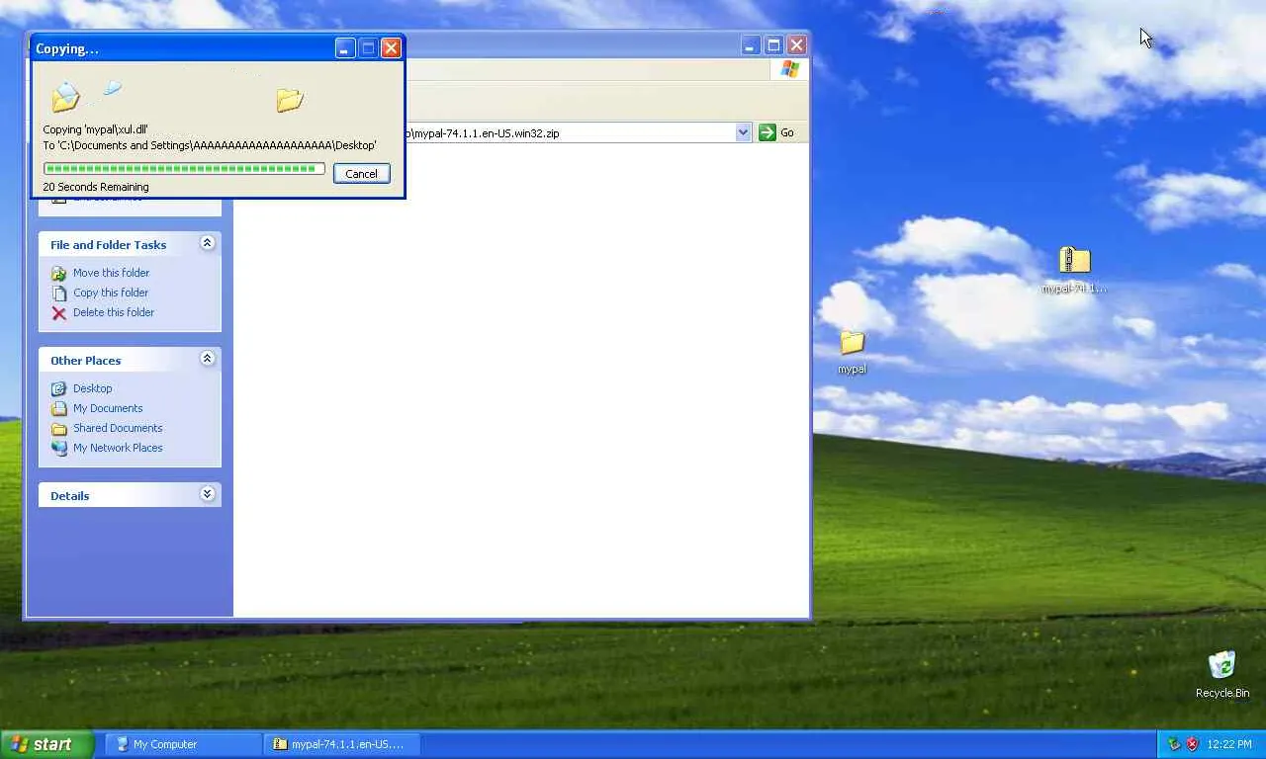Switch to My Computer taskbar button

[183, 744]
